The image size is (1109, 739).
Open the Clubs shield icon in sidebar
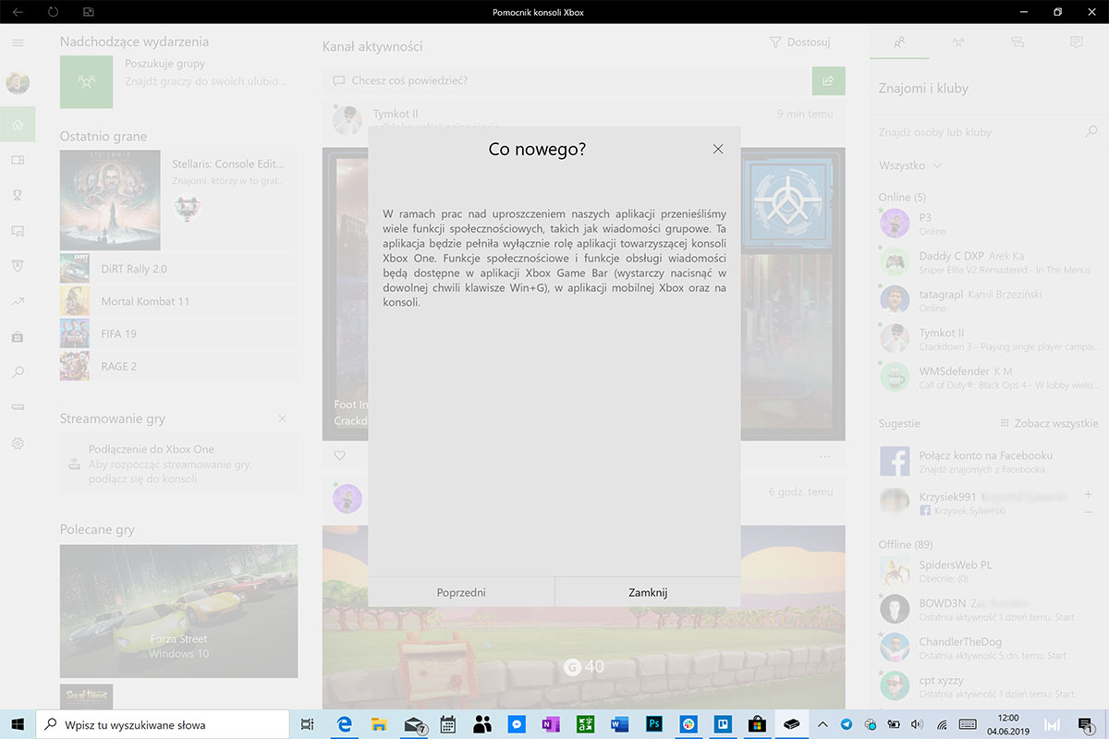pos(18,265)
